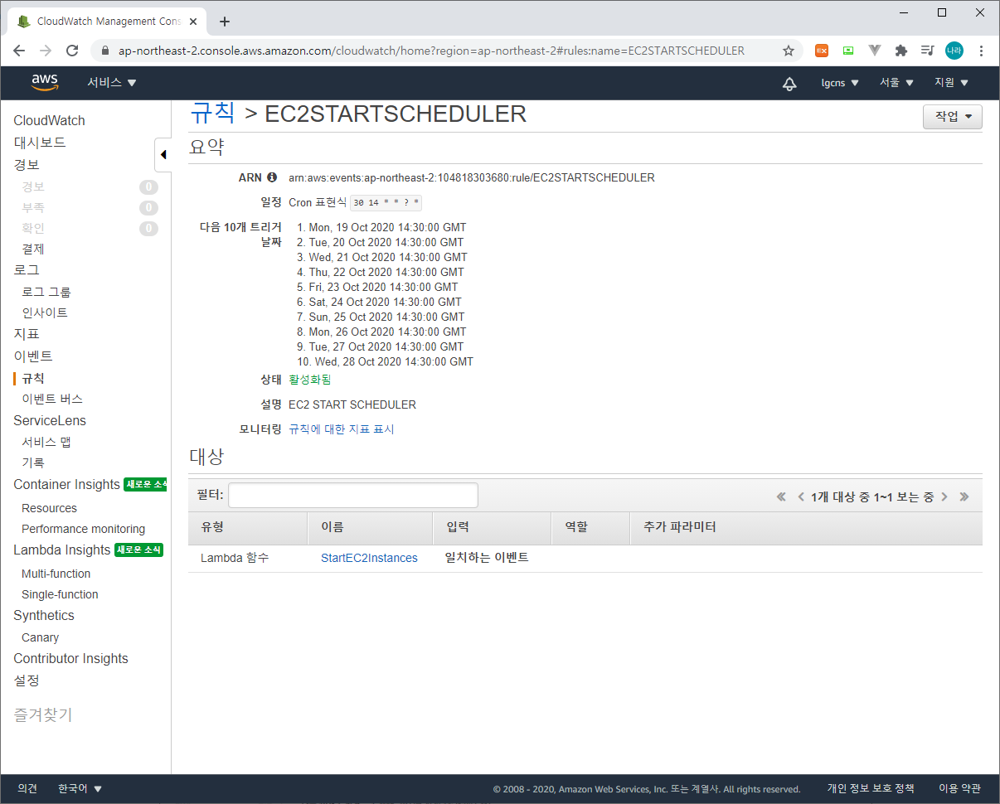Open the 서비스 services dropdown

(112, 83)
